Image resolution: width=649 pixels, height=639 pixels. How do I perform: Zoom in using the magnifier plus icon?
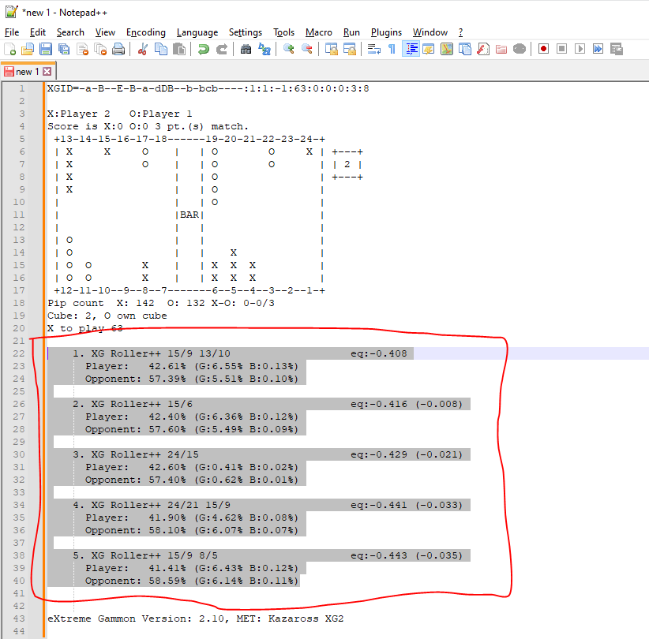click(288, 49)
